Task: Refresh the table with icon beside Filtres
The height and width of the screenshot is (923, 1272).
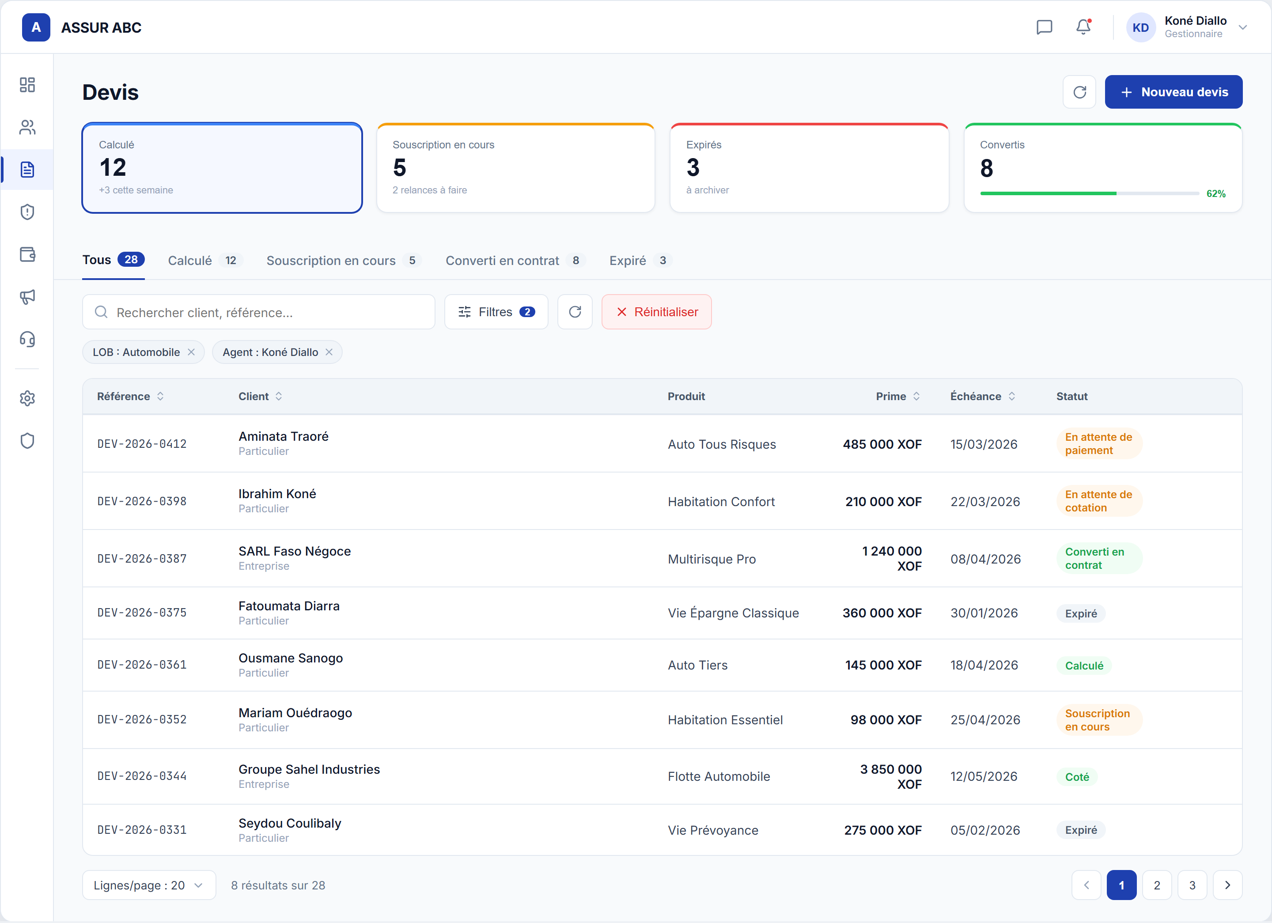Action: (x=575, y=312)
